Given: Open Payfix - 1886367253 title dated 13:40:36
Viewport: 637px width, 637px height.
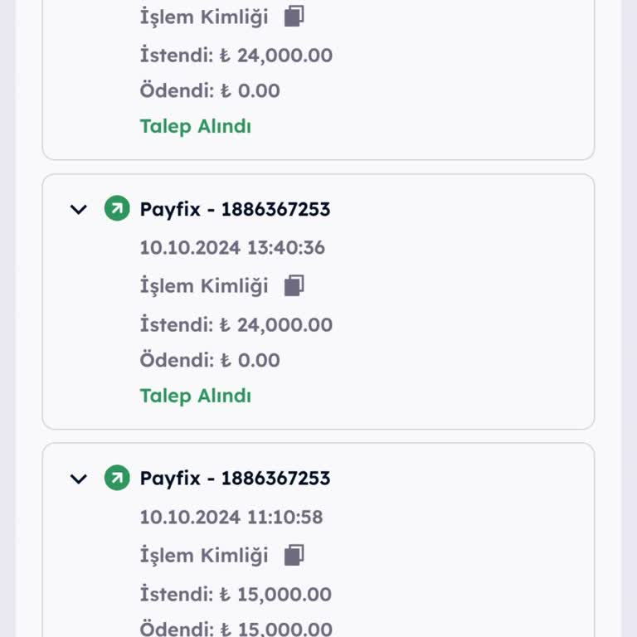Looking at the screenshot, I should tap(235, 209).
